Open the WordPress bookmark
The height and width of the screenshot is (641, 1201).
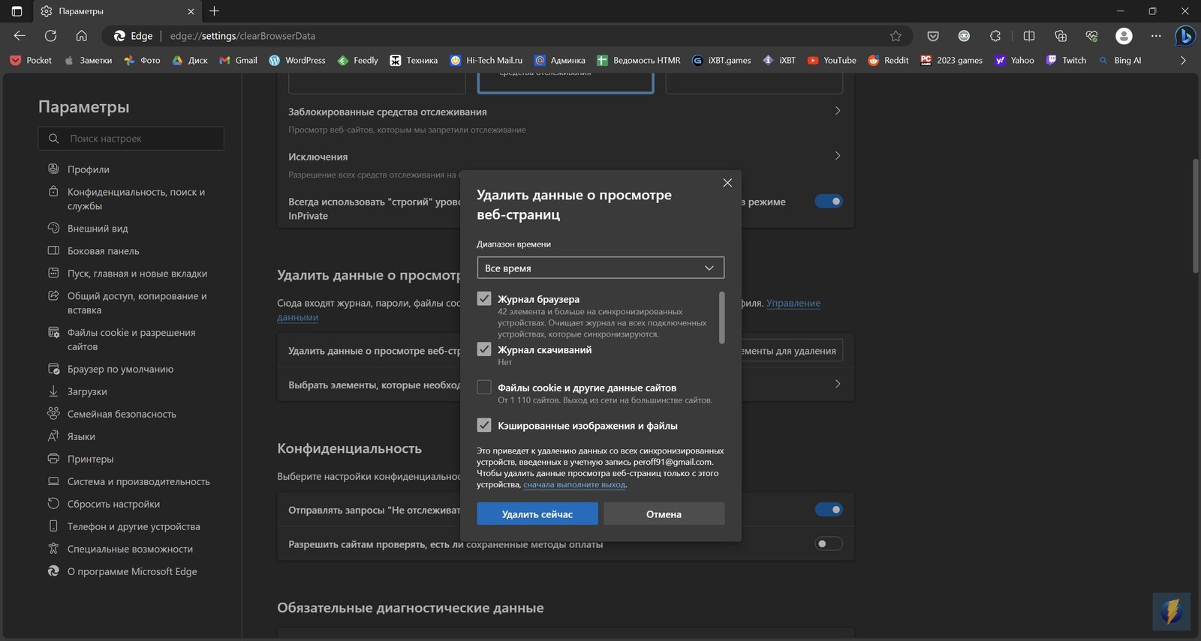pos(297,60)
